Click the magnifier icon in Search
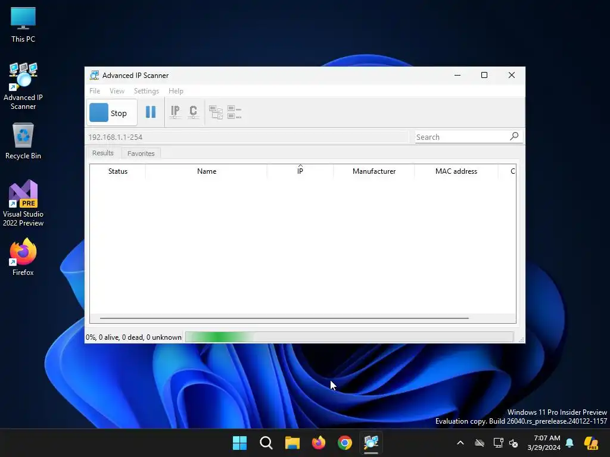 tap(514, 136)
